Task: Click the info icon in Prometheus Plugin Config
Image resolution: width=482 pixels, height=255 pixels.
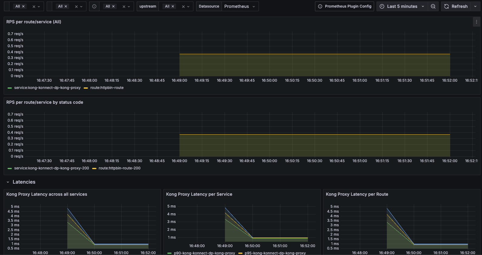Action: (320, 6)
